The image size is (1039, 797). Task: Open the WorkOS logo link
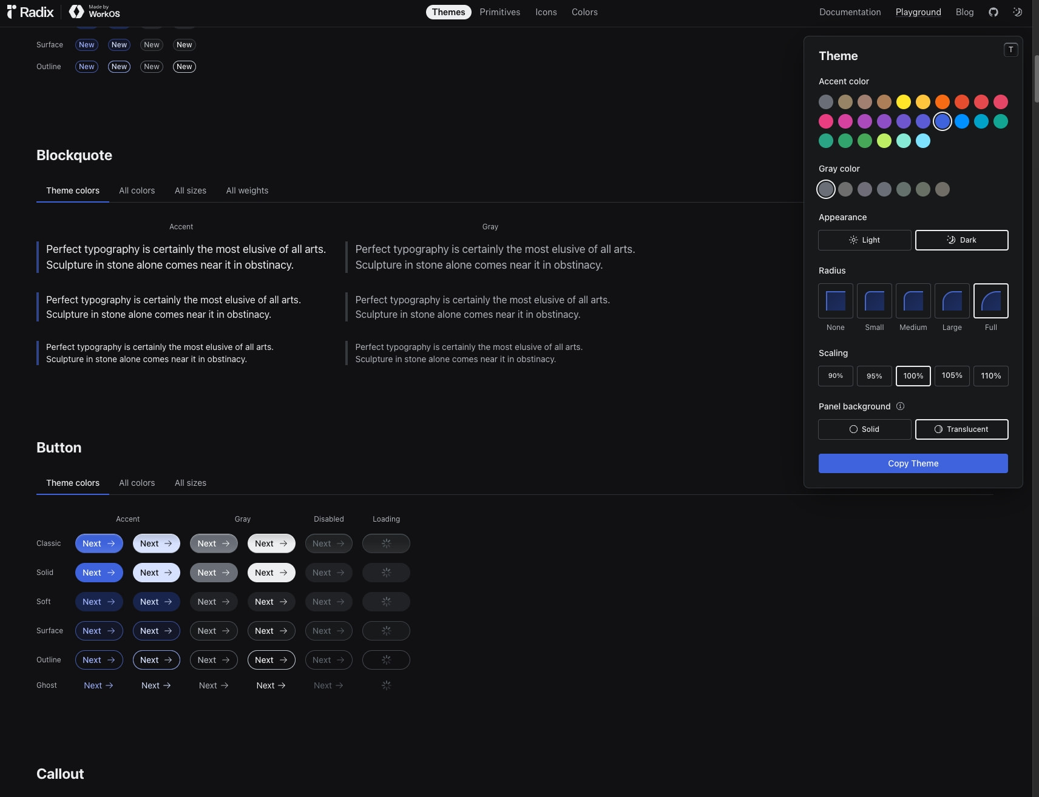[95, 12]
